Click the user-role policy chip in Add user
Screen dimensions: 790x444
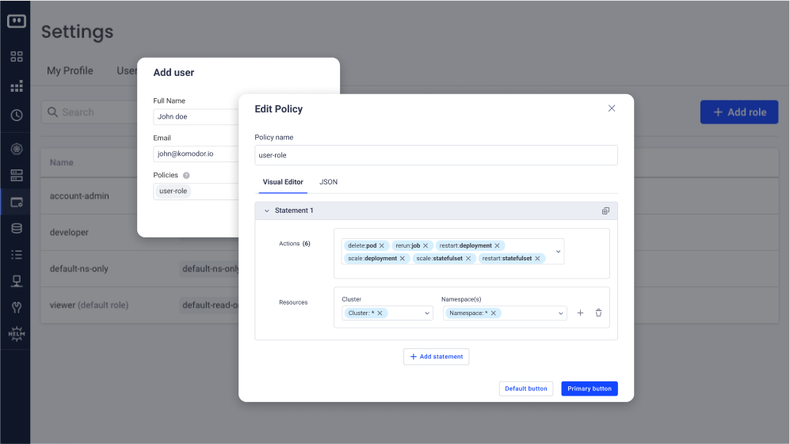click(x=173, y=192)
